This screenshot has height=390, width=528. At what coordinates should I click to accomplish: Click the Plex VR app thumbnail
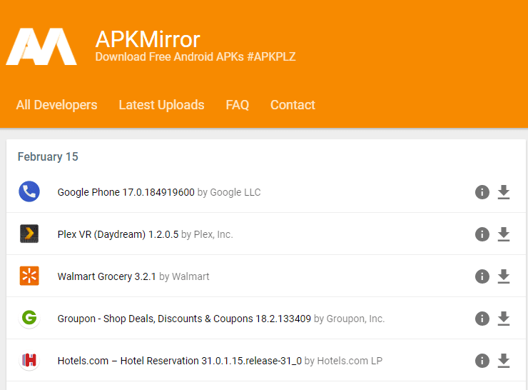point(29,234)
